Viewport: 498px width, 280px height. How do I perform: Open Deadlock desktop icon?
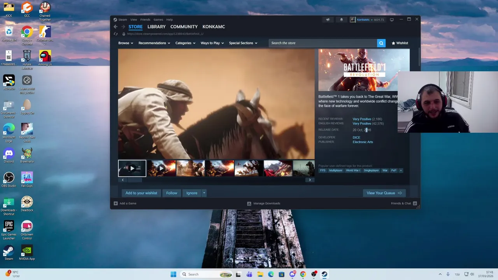[27, 203]
